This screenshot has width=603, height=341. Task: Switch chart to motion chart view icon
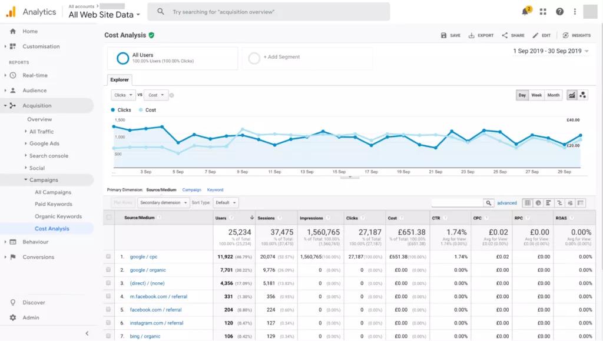tap(582, 95)
